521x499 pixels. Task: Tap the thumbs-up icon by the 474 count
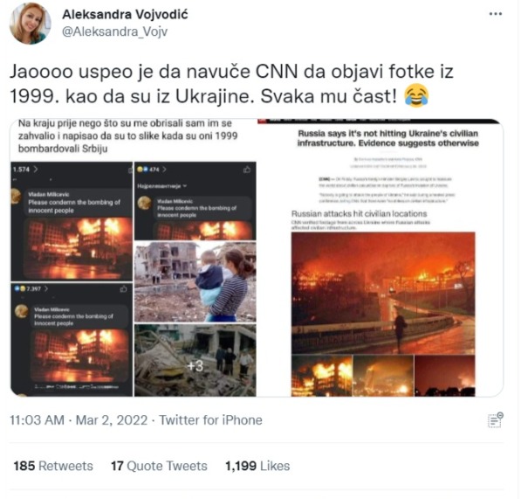[247, 170]
